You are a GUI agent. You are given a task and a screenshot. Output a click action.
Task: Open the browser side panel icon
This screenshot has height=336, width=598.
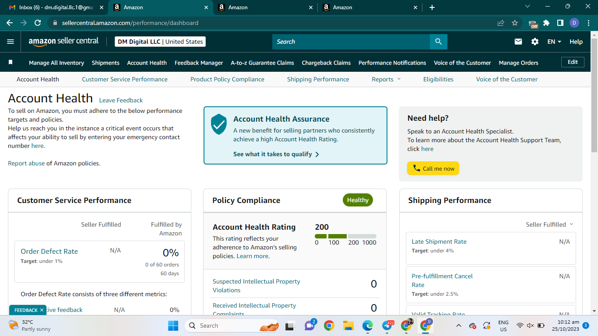(560, 23)
